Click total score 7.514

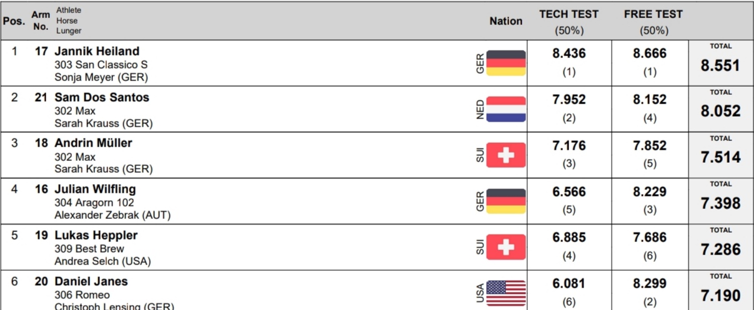coord(720,157)
